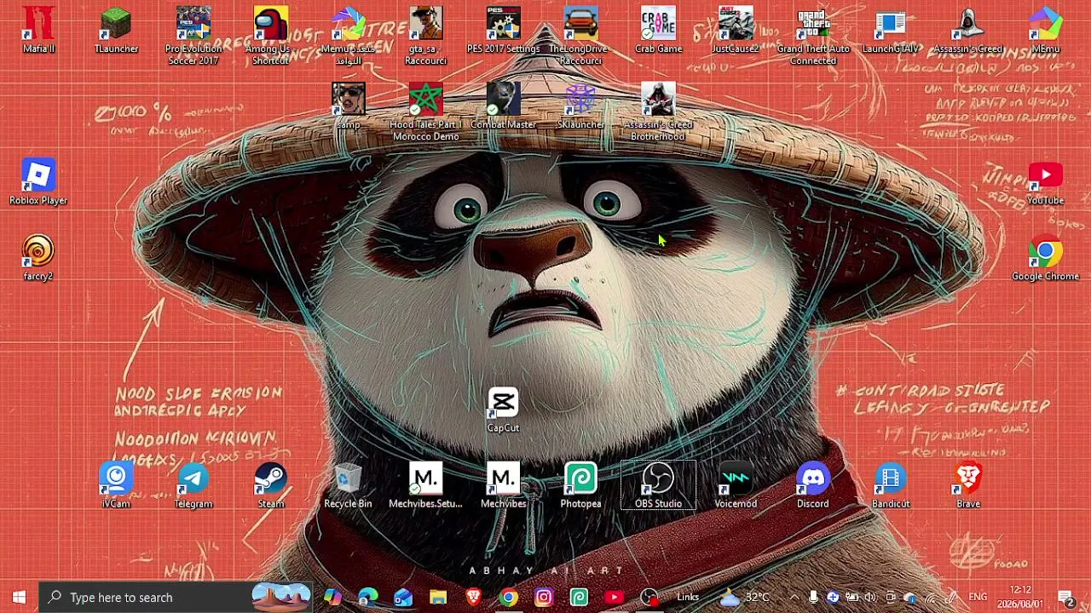This screenshot has height=613, width=1091.
Task: Open the volume control tray icon
Action: [x=870, y=597]
